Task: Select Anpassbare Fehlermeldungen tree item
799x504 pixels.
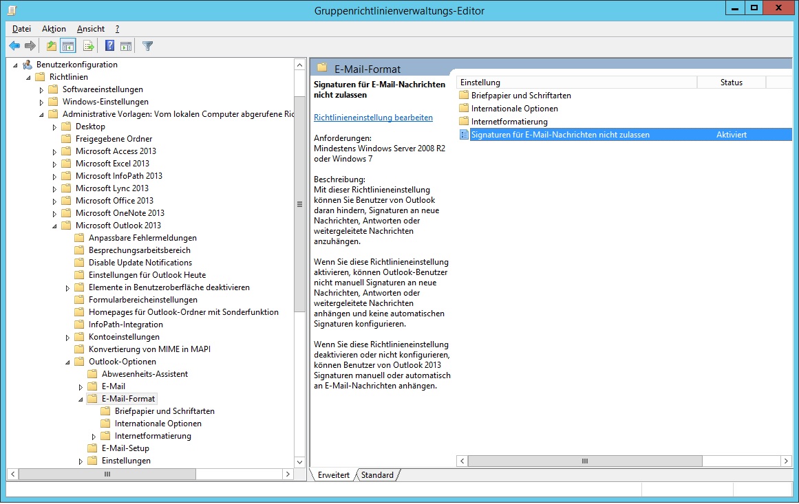Action: click(x=142, y=238)
